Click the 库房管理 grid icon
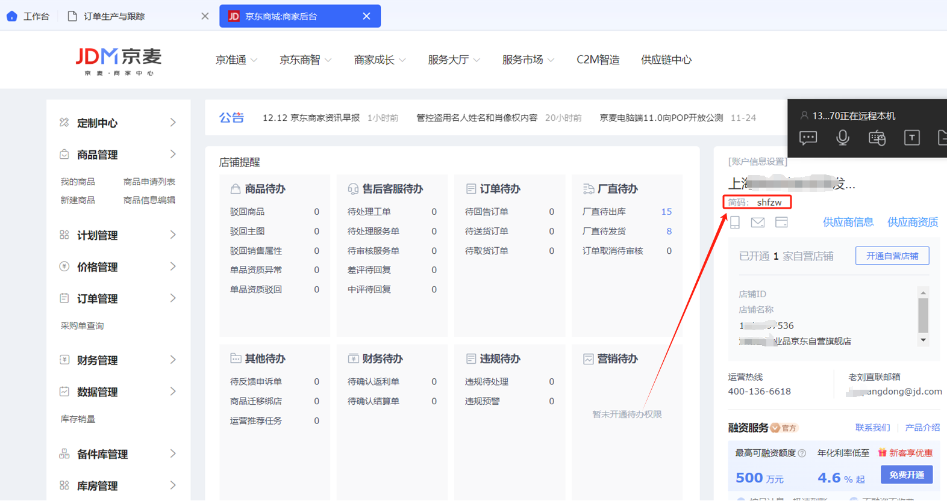The width and height of the screenshot is (947, 501). click(x=64, y=485)
